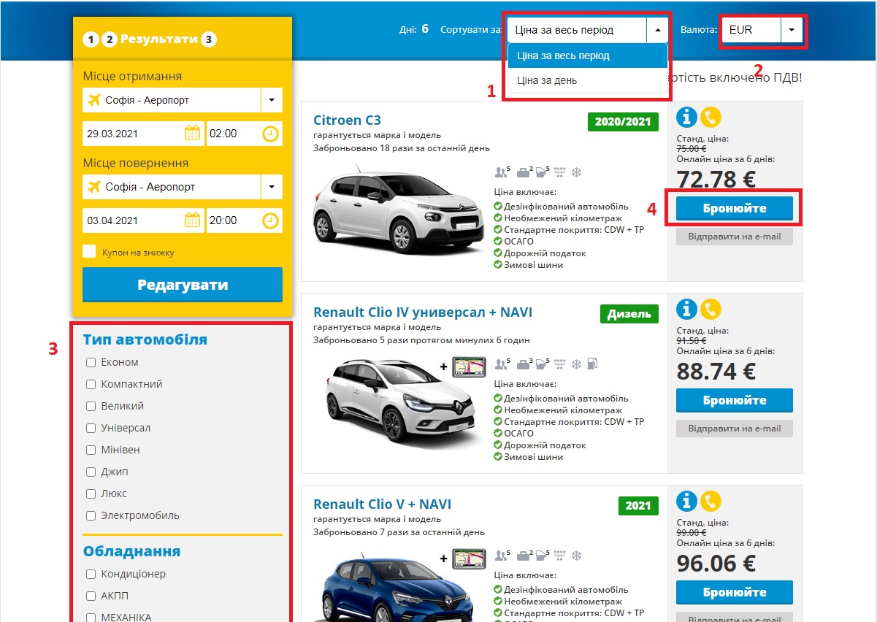This screenshot has width=877, height=622.
Task: Open the EUR currency dropdown
Action: [x=792, y=30]
